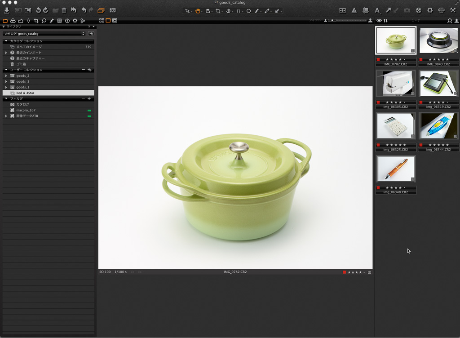Select the orange Pan hand cursor tool
The image size is (460, 338).
tap(198, 10)
